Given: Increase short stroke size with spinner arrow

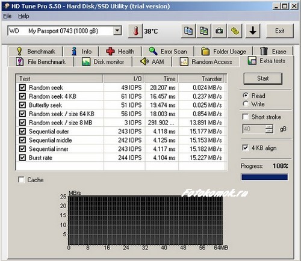Looking at the screenshot, I should (269, 127).
